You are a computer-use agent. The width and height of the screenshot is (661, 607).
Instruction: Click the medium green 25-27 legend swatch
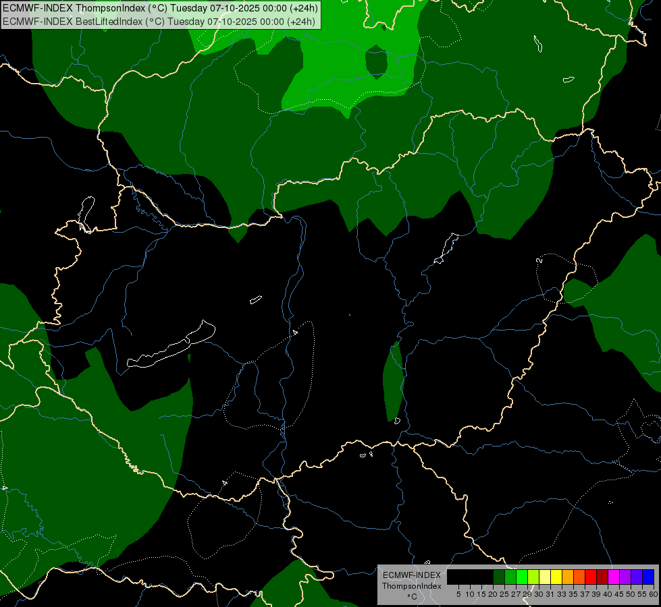point(510,577)
